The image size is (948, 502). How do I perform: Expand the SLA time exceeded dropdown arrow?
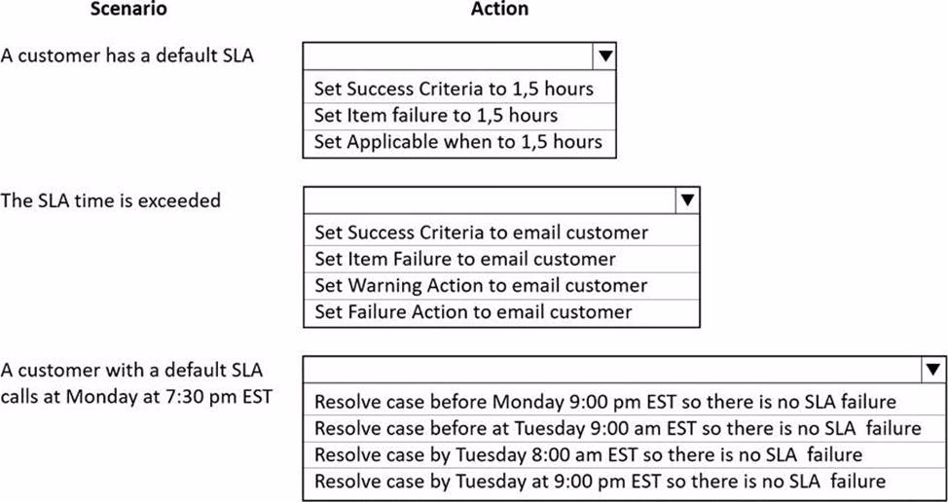tap(687, 200)
